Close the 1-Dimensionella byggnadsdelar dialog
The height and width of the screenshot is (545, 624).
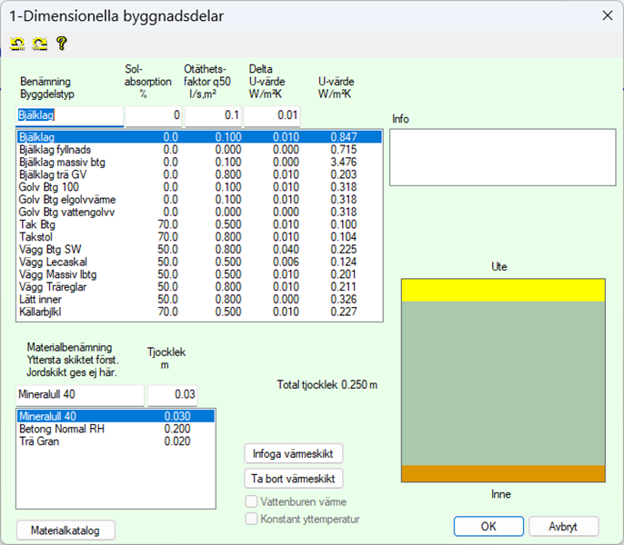607,15
